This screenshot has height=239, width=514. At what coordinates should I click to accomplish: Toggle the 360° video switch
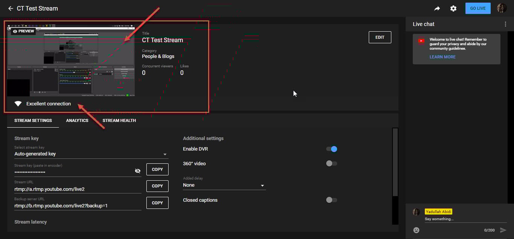(332, 163)
